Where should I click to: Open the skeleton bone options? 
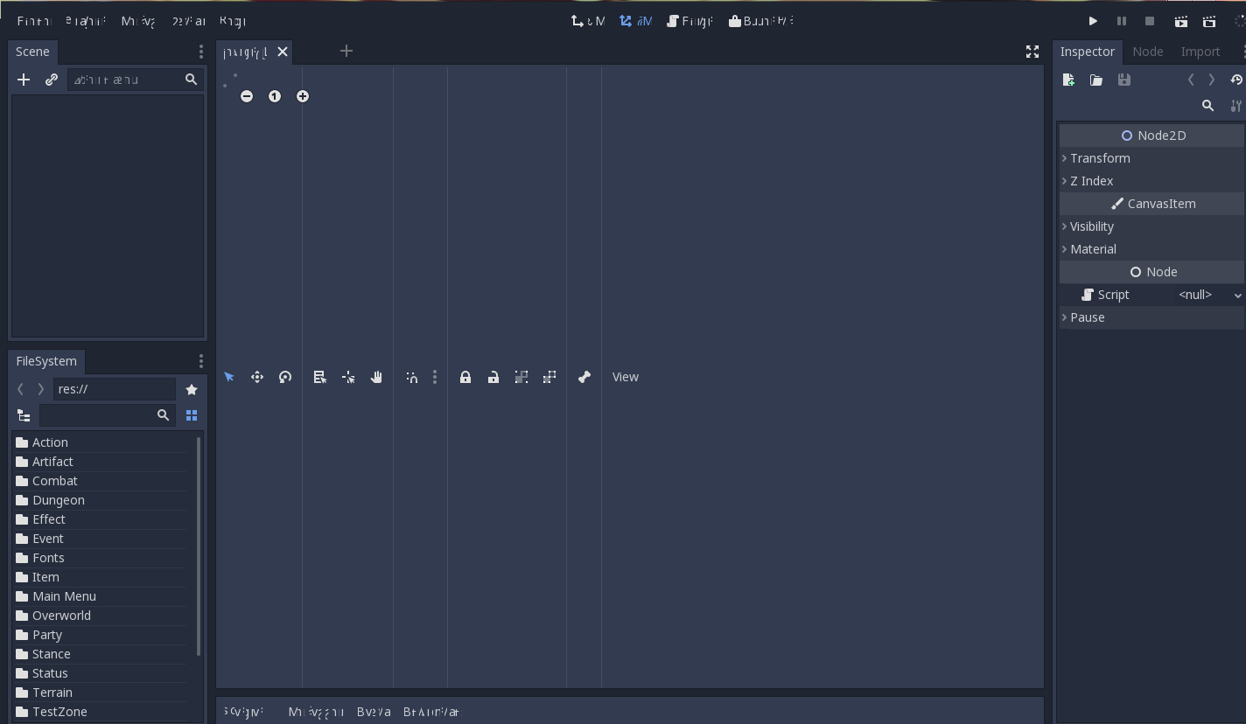click(584, 377)
